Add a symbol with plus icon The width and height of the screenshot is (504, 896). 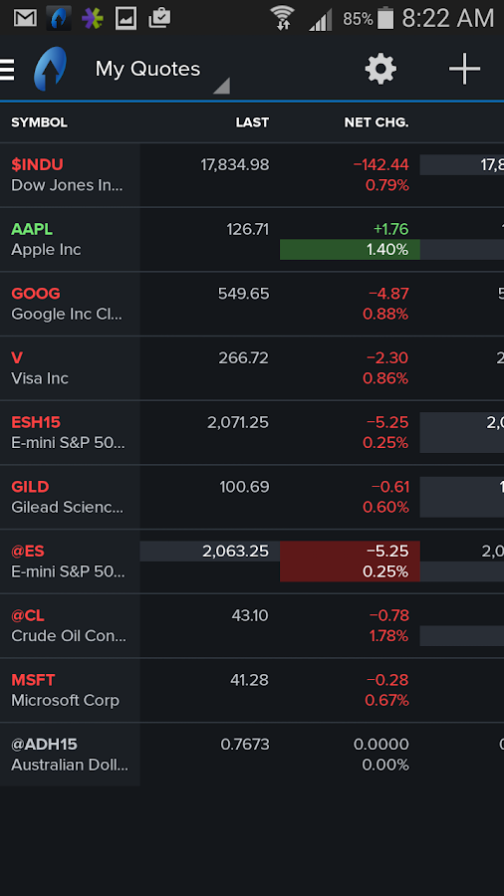coord(464,69)
